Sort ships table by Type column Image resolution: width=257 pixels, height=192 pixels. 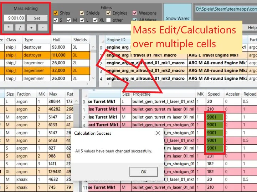point(36,40)
